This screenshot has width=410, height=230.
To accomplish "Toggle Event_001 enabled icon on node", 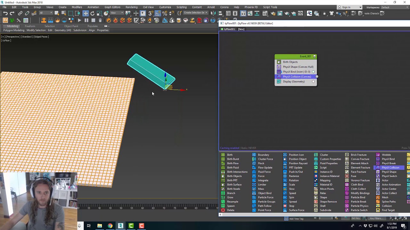I will pos(314,57).
